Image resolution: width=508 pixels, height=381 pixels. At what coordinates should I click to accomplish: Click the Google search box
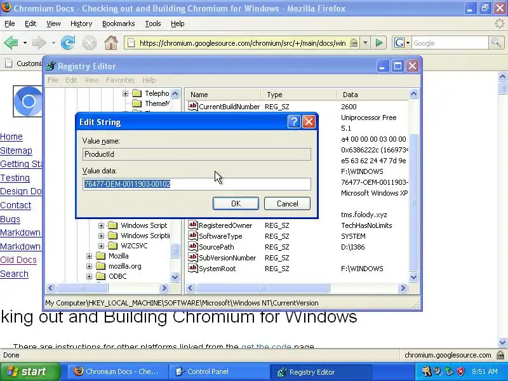(450, 43)
